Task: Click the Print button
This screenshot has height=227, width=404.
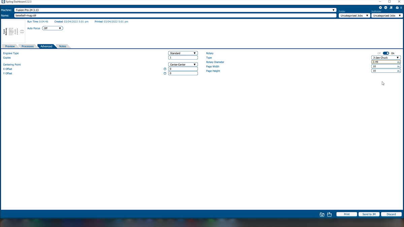Action: [346, 214]
